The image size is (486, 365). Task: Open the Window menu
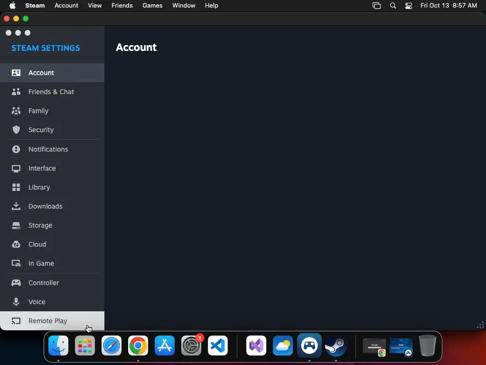point(184,6)
